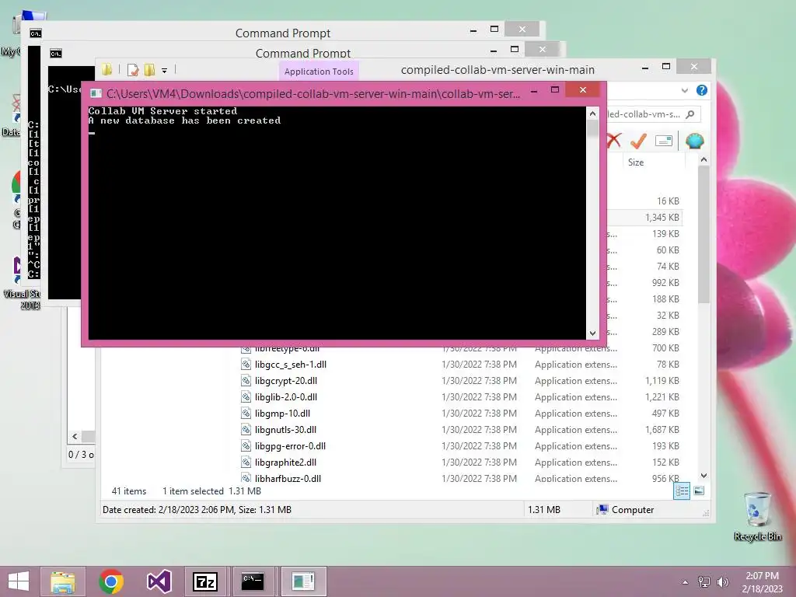Open Customize Quick Access Toolbar dropdown
Image resolution: width=796 pixels, height=597 pixels.
point(165,71)
